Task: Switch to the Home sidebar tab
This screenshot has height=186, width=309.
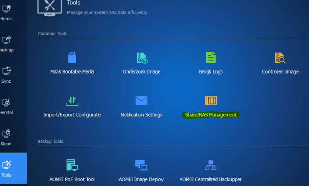Action: [x=7, y=12]
